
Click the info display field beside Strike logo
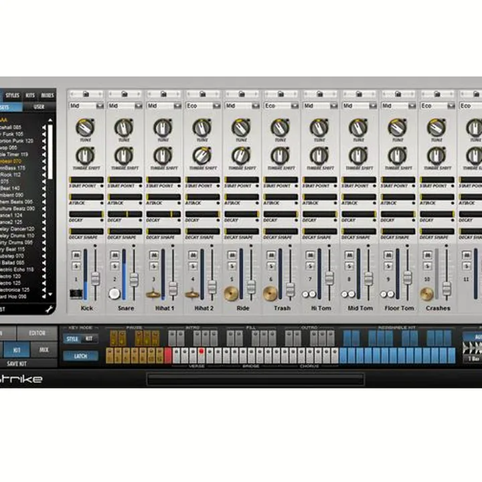point(256,379)
